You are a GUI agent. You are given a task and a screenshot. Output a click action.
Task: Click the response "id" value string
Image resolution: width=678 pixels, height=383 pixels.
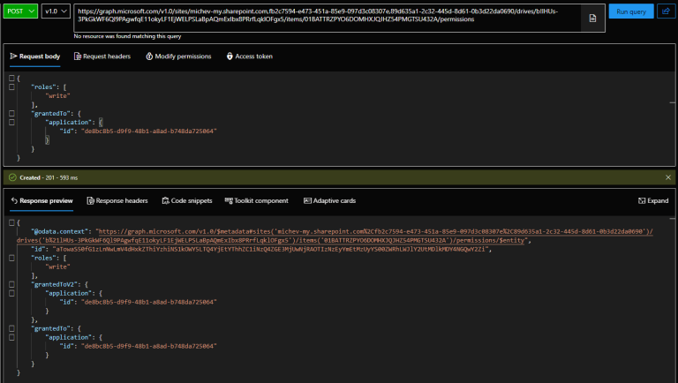[270, 249]
